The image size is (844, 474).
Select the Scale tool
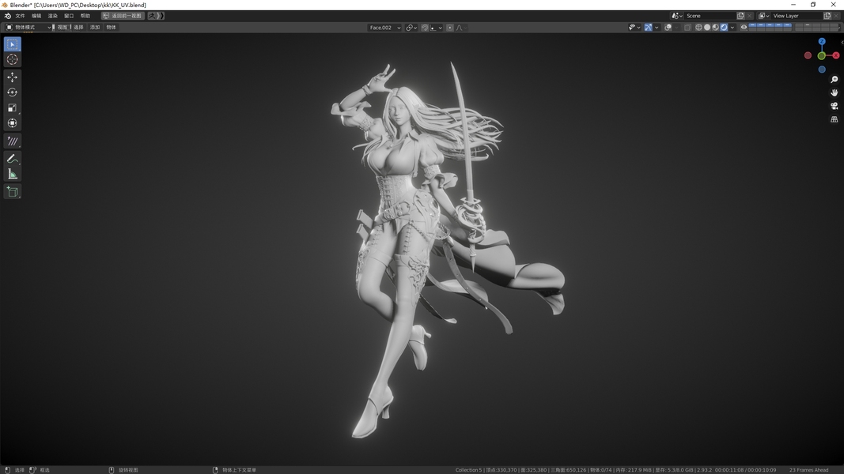pyautogui.click(x=13, y=107)
